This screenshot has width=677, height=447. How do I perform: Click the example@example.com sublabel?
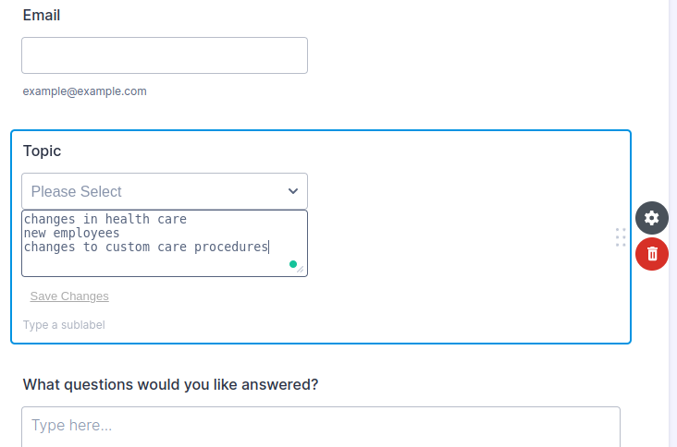[x=85, y=91]
